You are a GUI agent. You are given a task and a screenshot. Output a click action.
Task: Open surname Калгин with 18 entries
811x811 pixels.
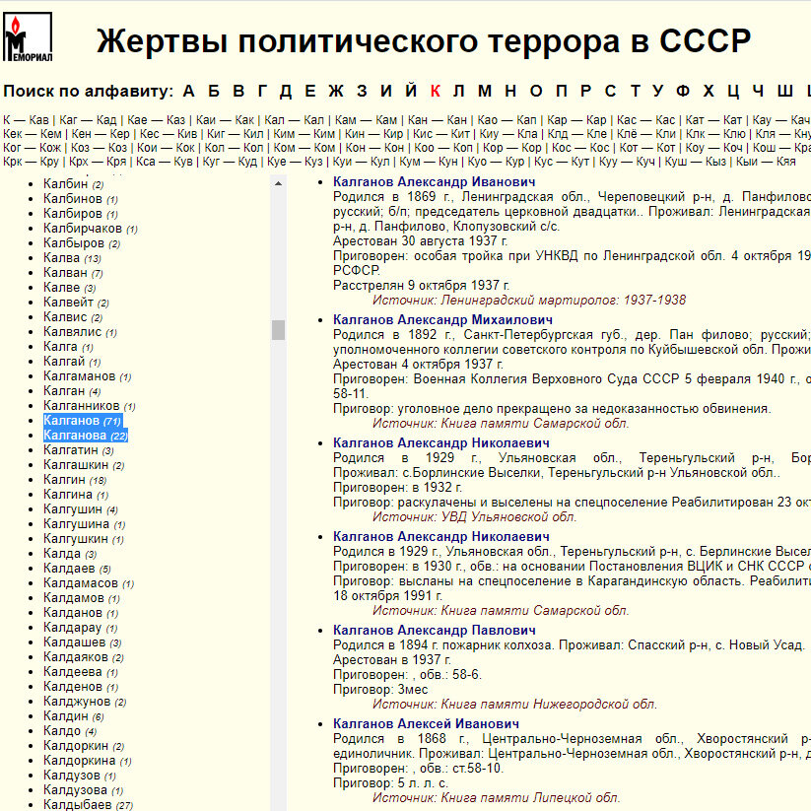click(64, 480)
